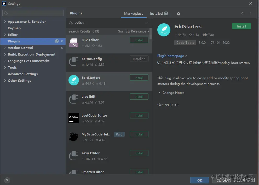Click the settings search magnifier icon
The width and height of the screenshot is (259, 185).
coord(6,13)
